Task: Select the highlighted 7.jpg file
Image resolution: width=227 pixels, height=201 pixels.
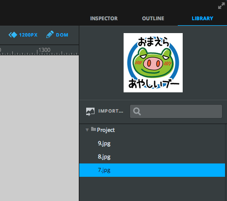Action: point(152,170)
